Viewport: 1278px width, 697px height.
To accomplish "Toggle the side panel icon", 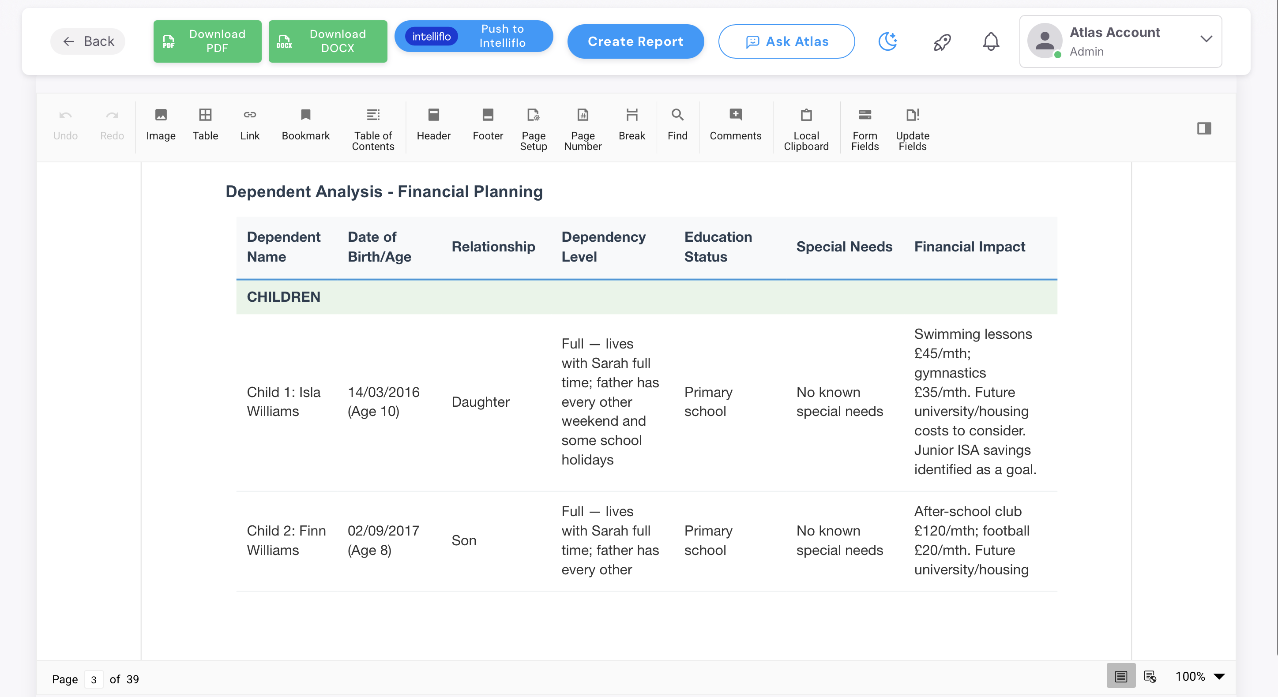I will pos(1204,128).
